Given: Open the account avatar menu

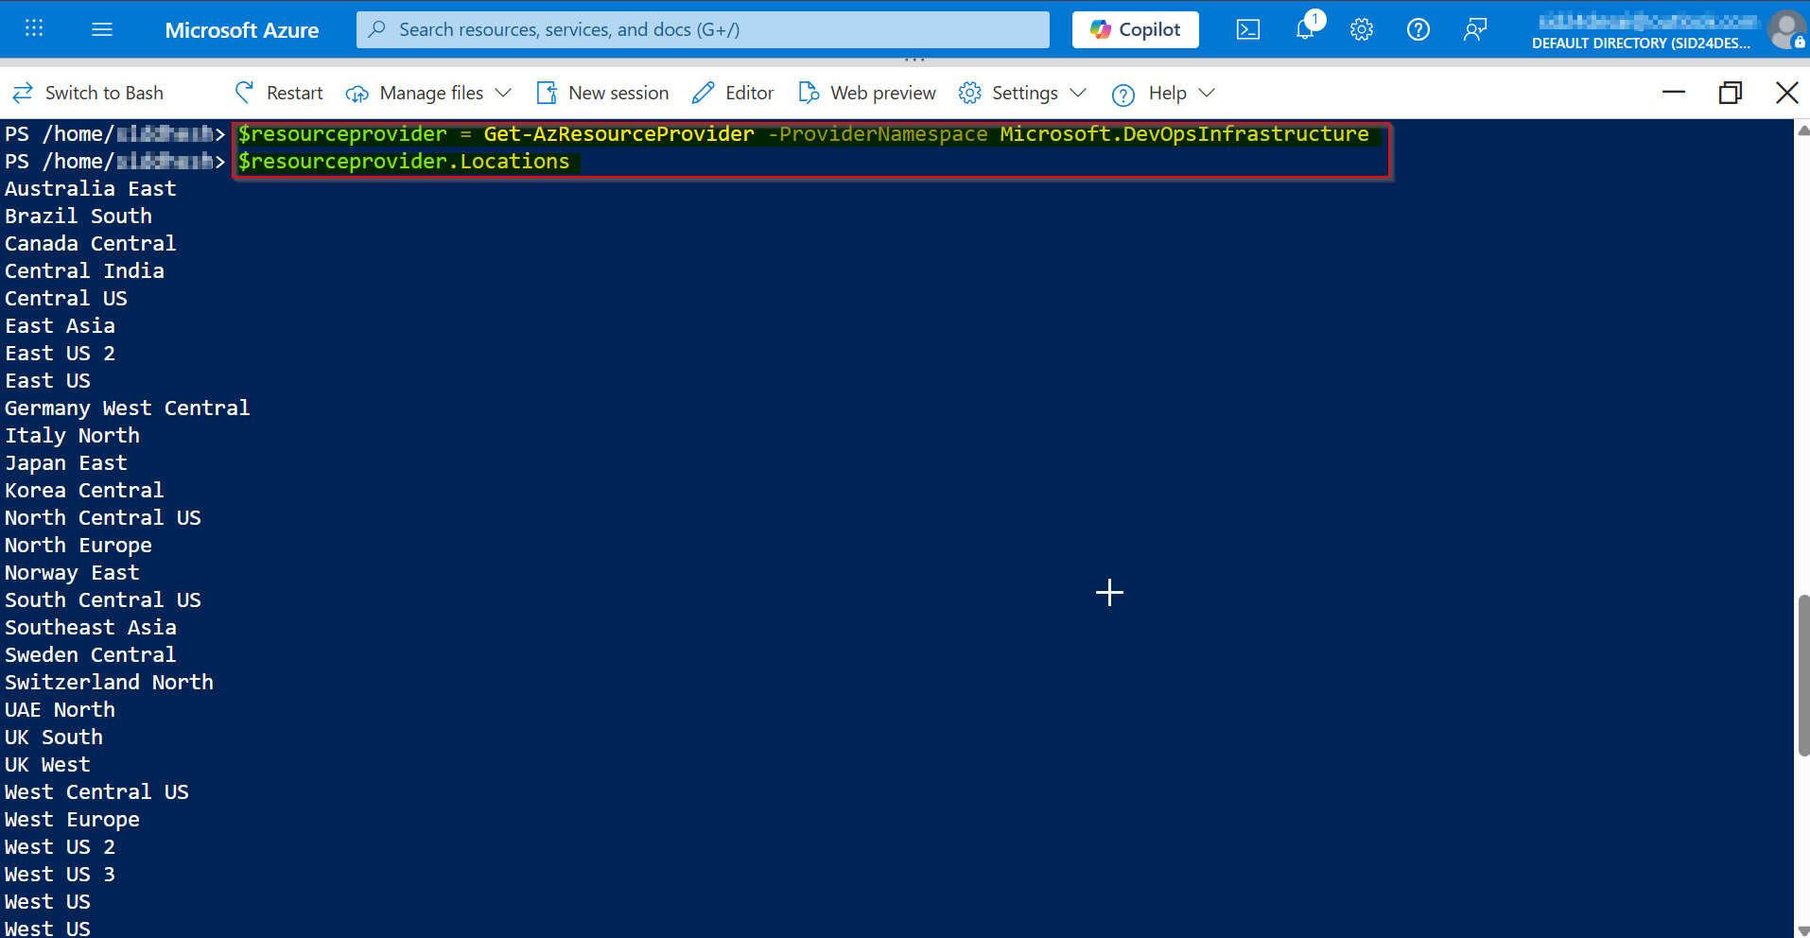Looking at the screenshot, I should pyautogui.click(x=1786, y=28).
